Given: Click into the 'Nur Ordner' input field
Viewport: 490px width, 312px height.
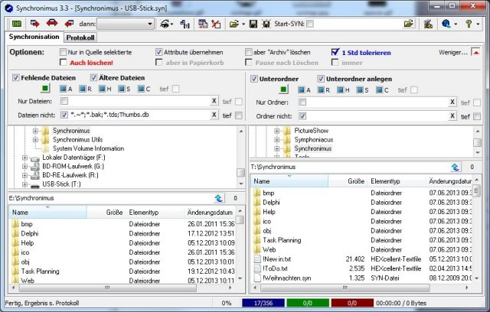Looking at the screenshot, I should click(x=375, y=102).
